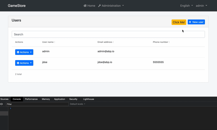
Task: Click the 5555555 phone number cell
Action: coord(158,62)
